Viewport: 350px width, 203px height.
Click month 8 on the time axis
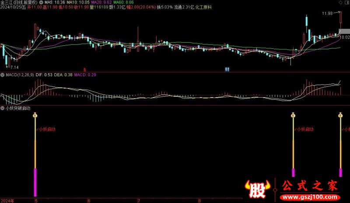point(199,201)
